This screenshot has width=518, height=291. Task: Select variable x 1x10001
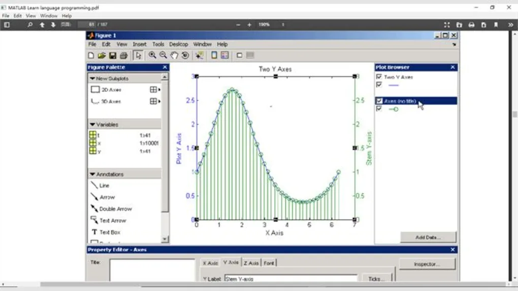tap(124, 143)
